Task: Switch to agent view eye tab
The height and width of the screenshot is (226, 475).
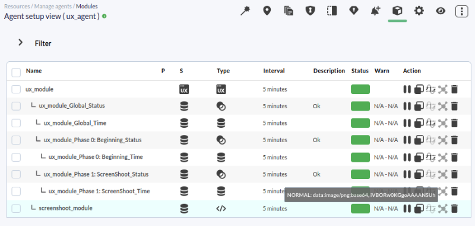Action: (x=441, y=11)
